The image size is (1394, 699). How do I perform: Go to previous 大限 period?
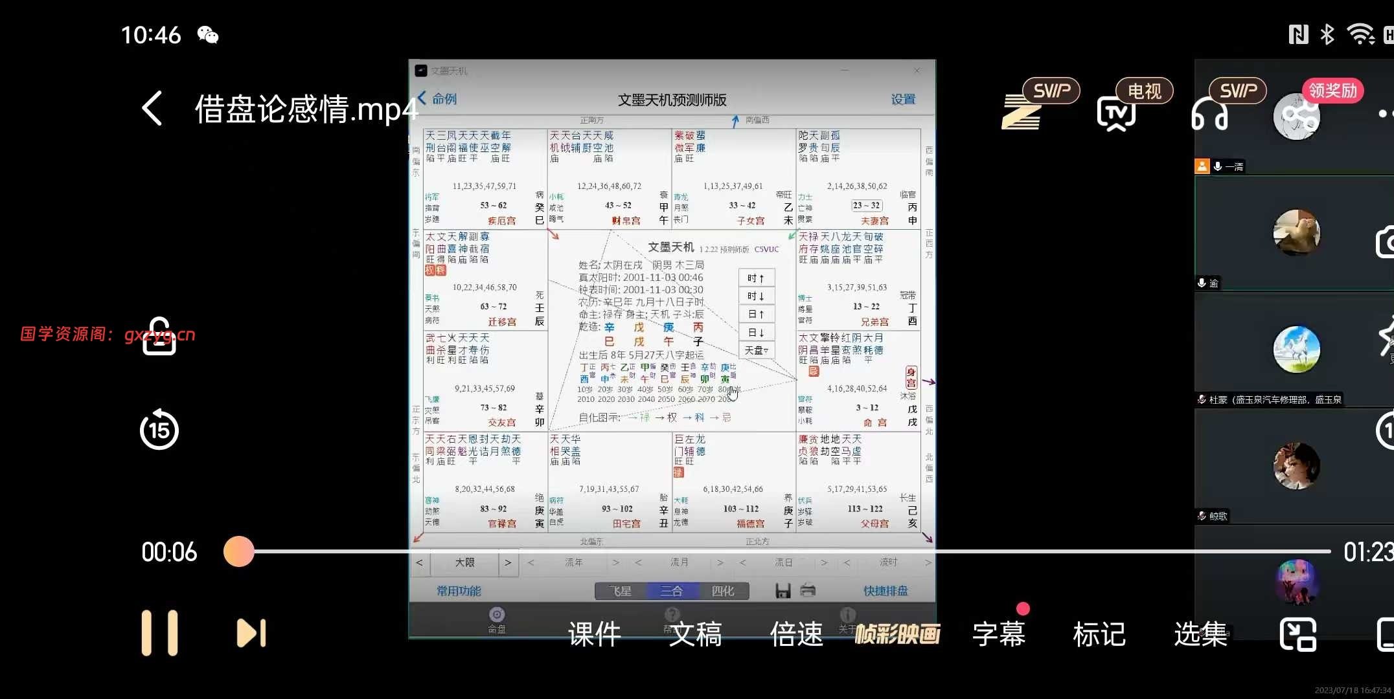pyautogui.click(x=420, y=562)
